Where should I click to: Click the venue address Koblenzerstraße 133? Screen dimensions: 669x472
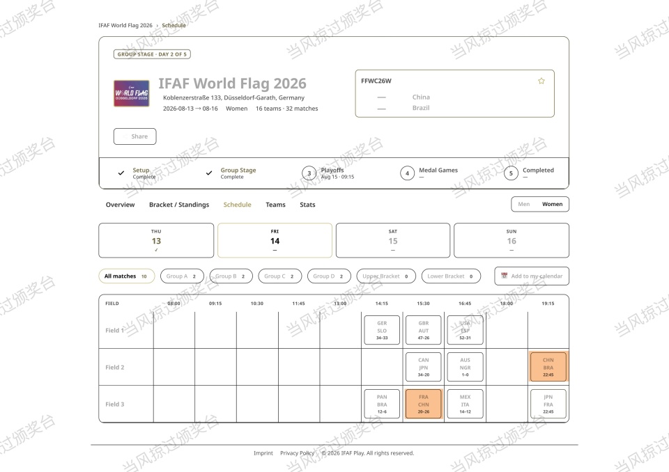point(234,97)
